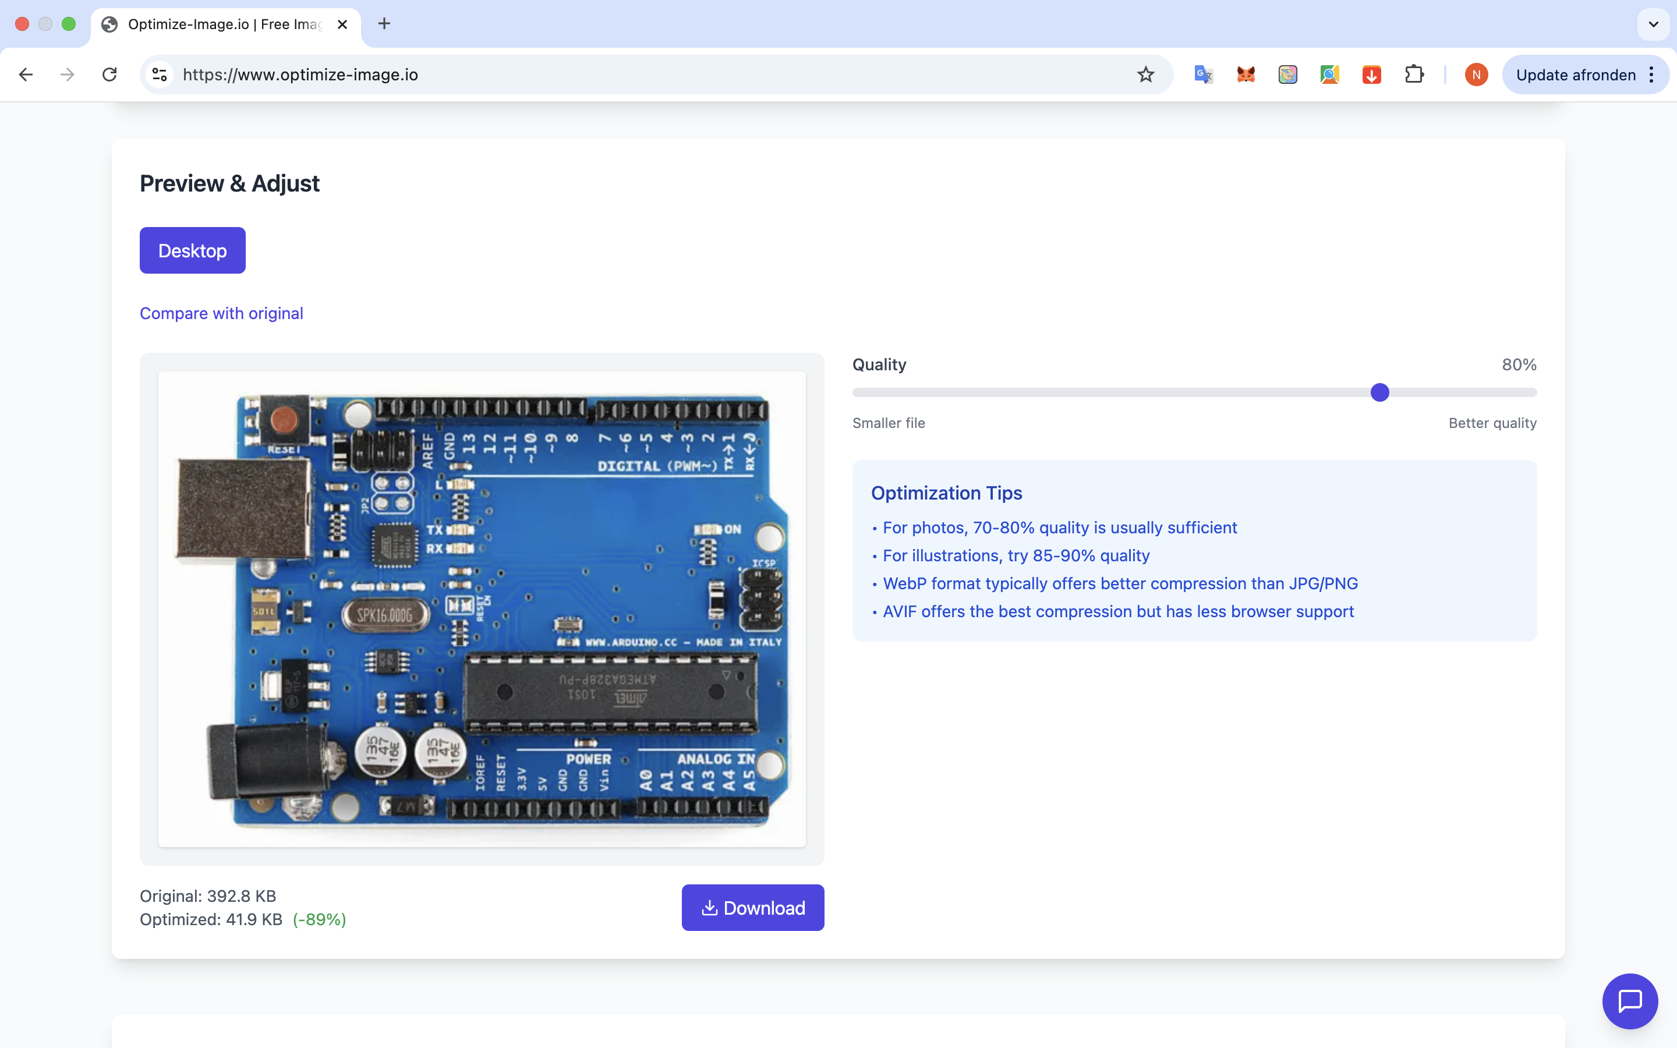
Task: Click Update afronden button
Action: pos(1576,75)
